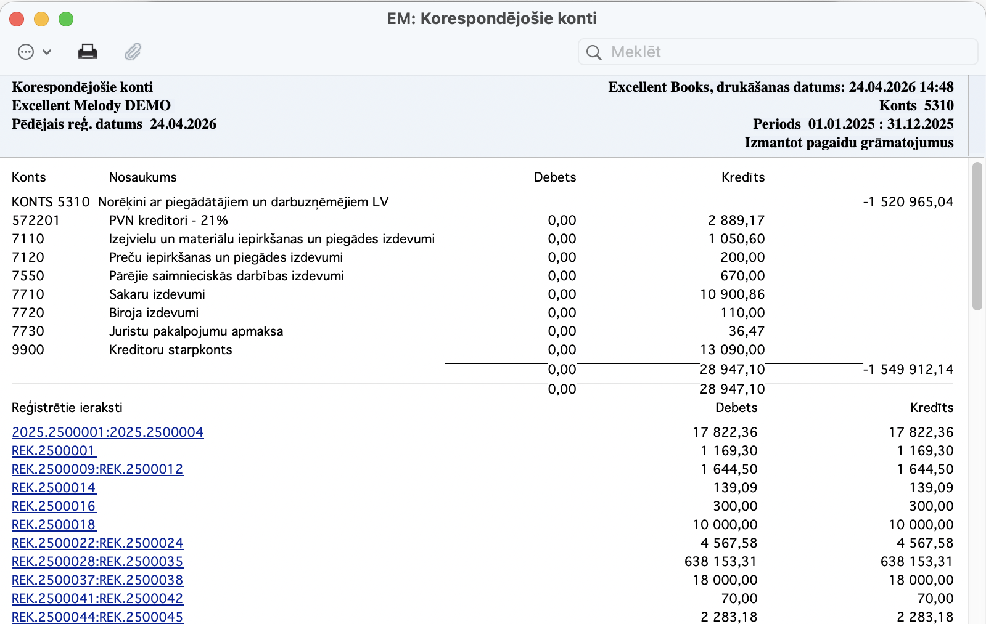Click the vertical scrollbar thumb
986x624 pixels.
(977, 236)
